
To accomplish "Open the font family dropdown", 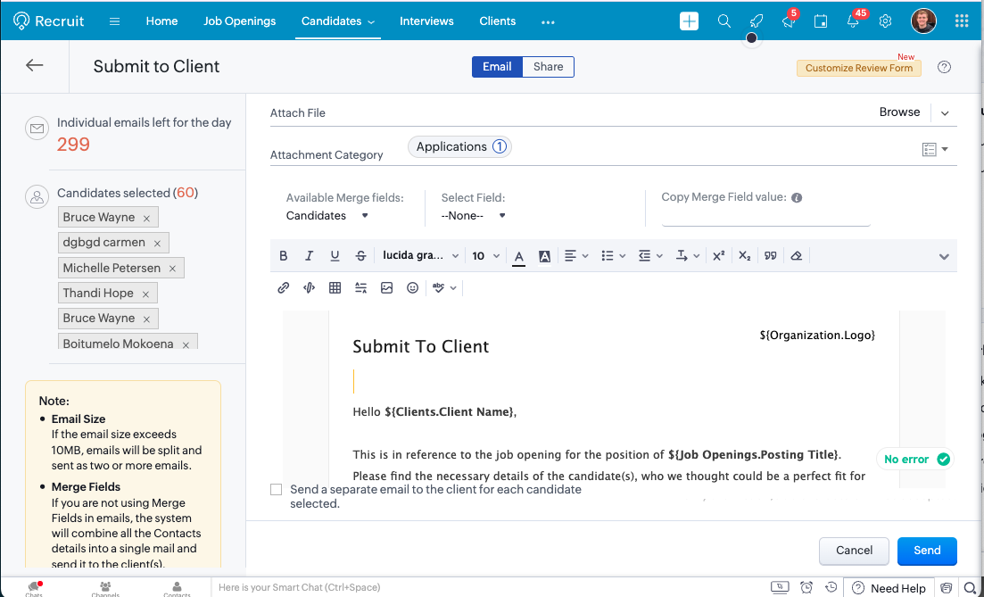I will pyautogui.click(x=420, y=256).
